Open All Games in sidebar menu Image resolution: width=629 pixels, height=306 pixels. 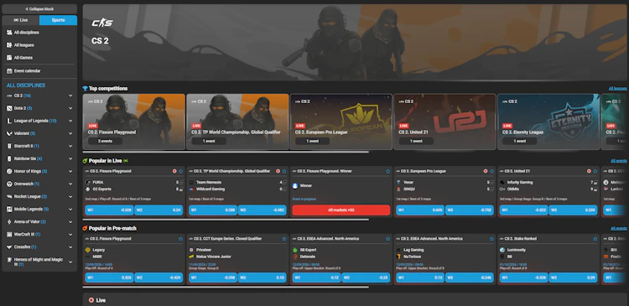coord(39,58)
